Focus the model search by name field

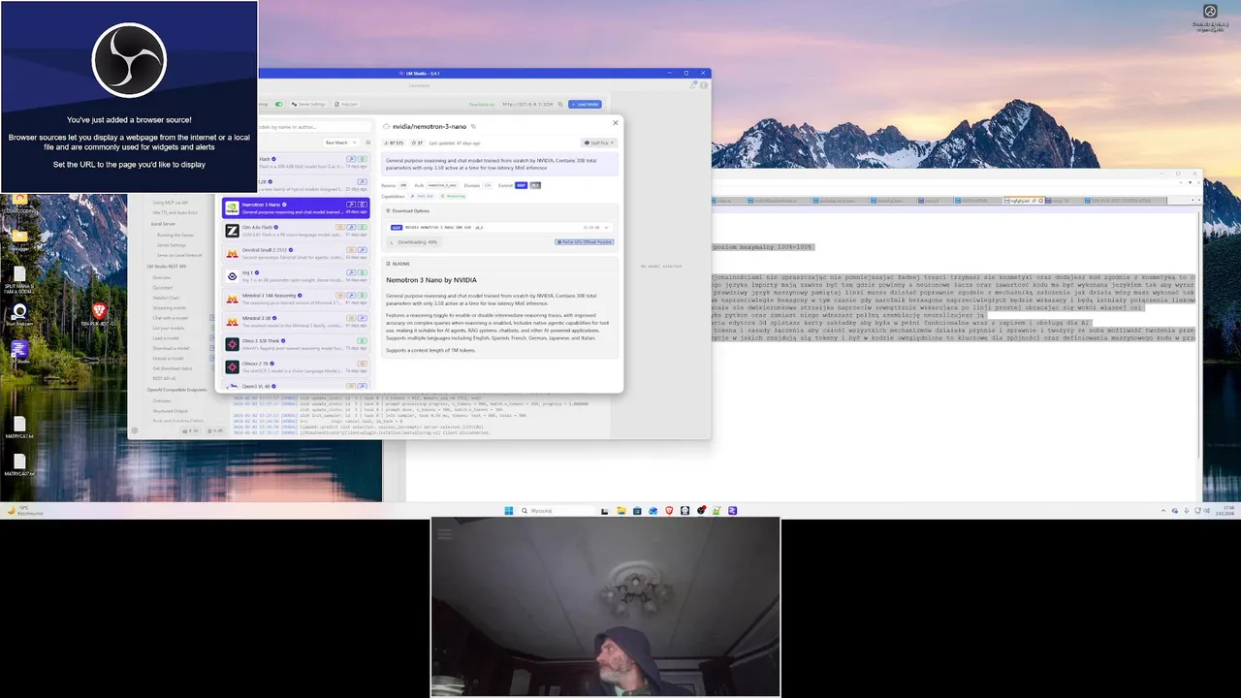pyautogui.click(x=314, y=126)
